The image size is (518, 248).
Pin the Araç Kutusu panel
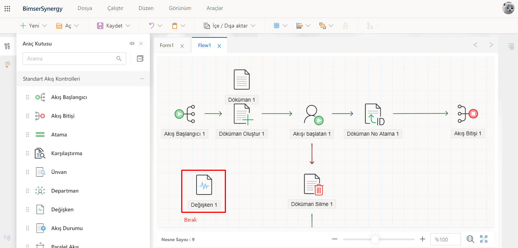(x=132, y=44)
